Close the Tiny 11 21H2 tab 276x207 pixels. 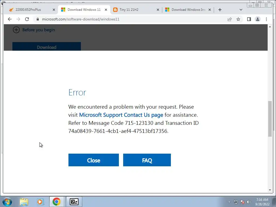point(158,10)
